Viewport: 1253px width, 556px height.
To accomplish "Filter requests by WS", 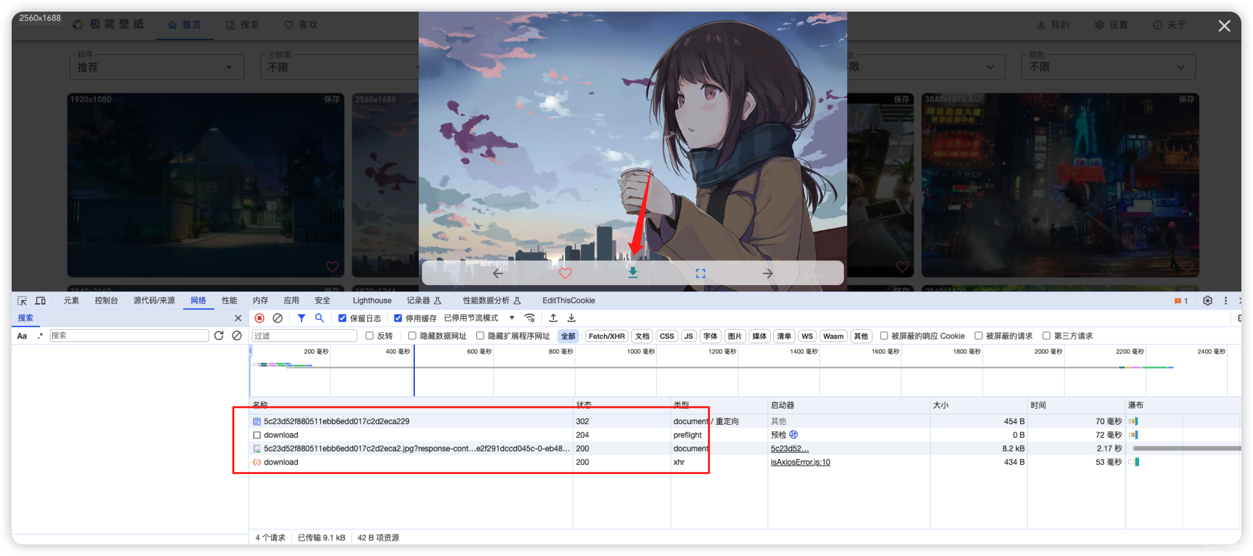I will pyautogui.click(x=807, y=336).
